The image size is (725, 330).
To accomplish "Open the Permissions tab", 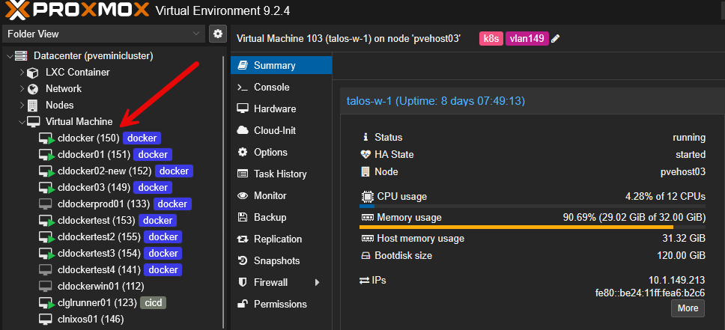I will [281, 304].
